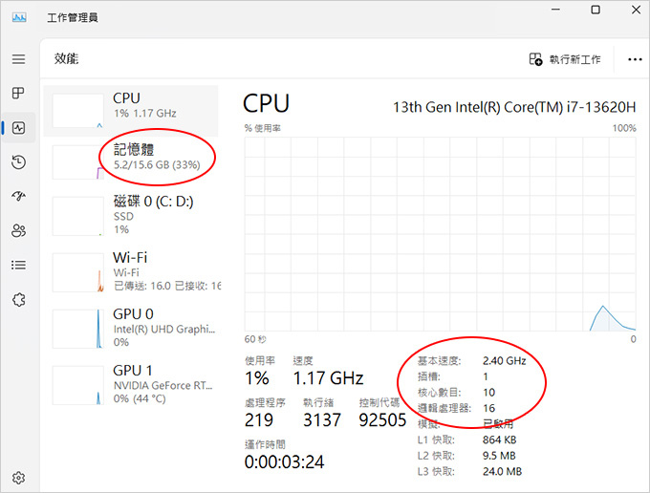This screenshot has width=650, height=493.
Task: Go to the Processes page icon
Action: click(18, 94)
